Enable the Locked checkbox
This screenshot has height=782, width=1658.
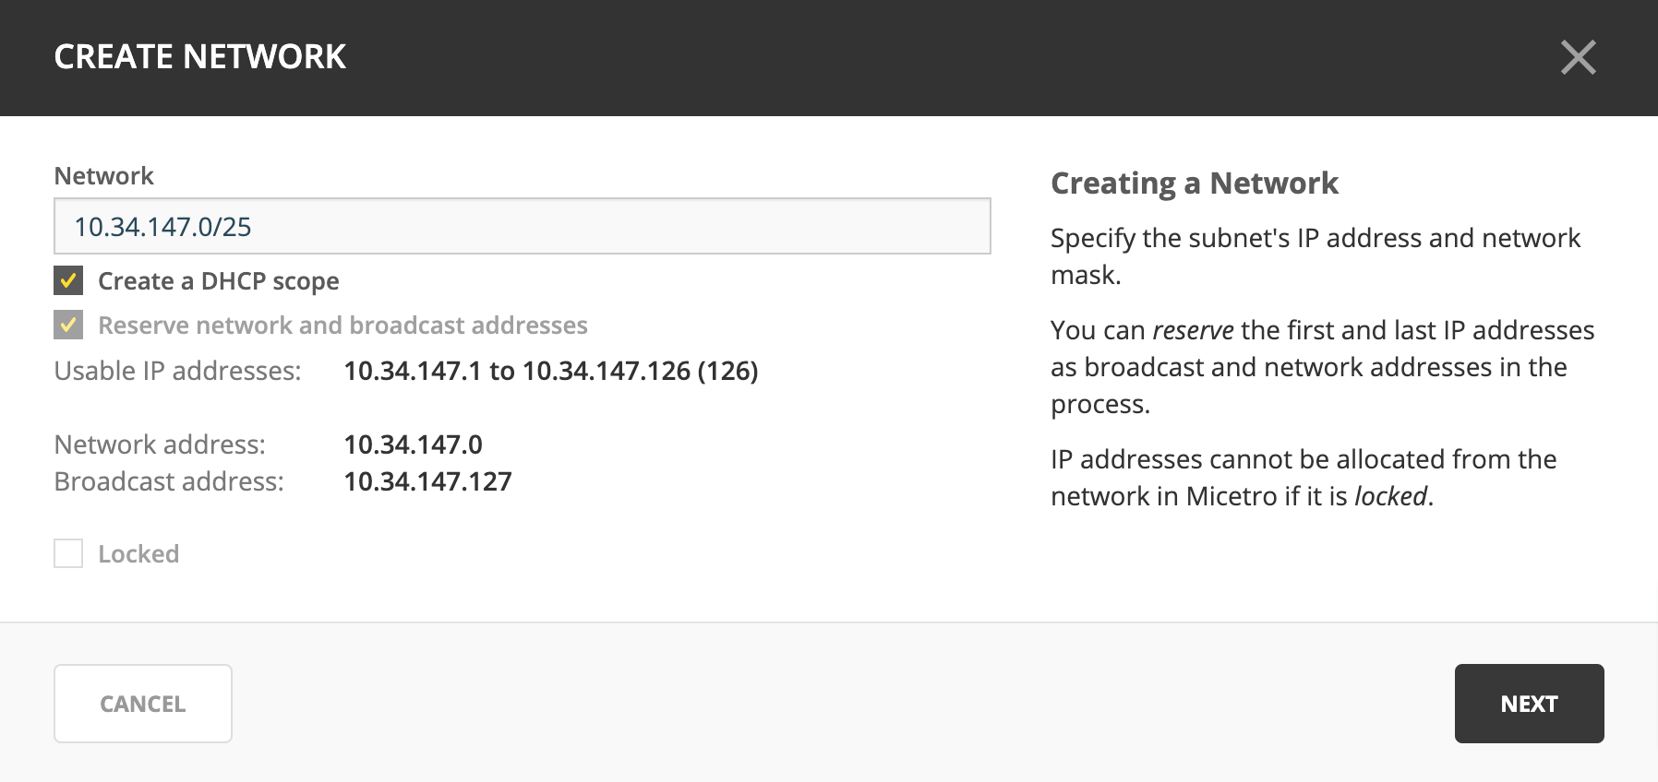pyautogui.click(x=68, y=553)
